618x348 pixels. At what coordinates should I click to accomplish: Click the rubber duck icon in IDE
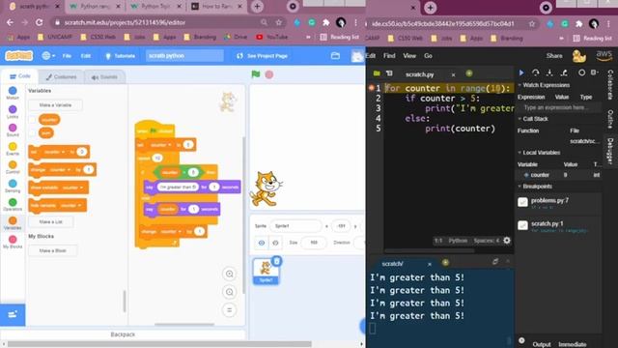[x=578, y=56]
